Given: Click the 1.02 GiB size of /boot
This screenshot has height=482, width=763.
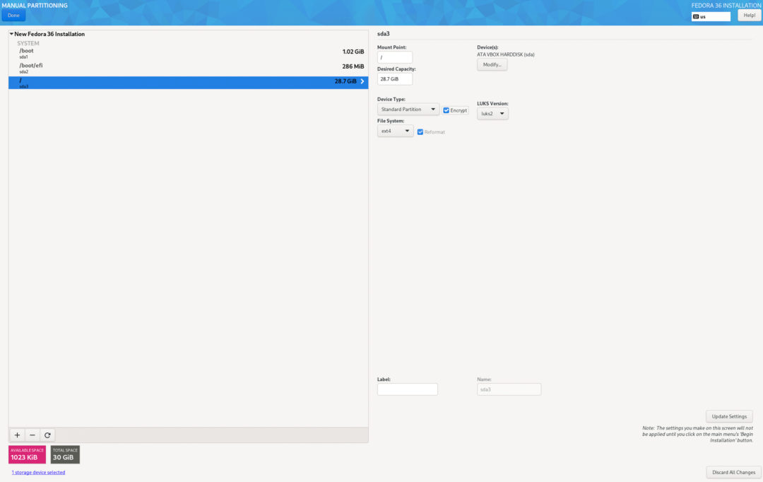Looking at the screenshot, I should coord(353,52).
